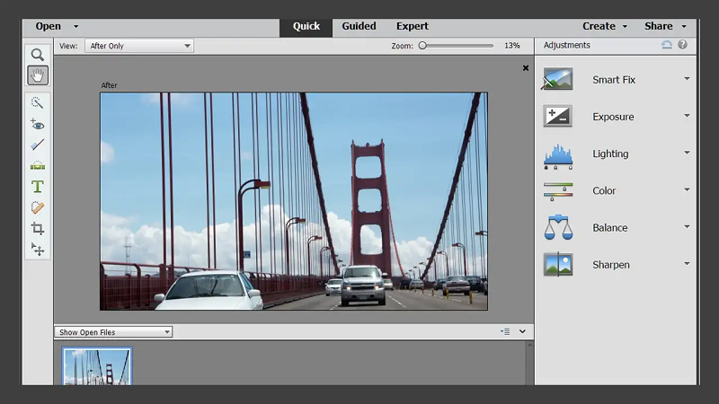Select the Hand tool

37,75
